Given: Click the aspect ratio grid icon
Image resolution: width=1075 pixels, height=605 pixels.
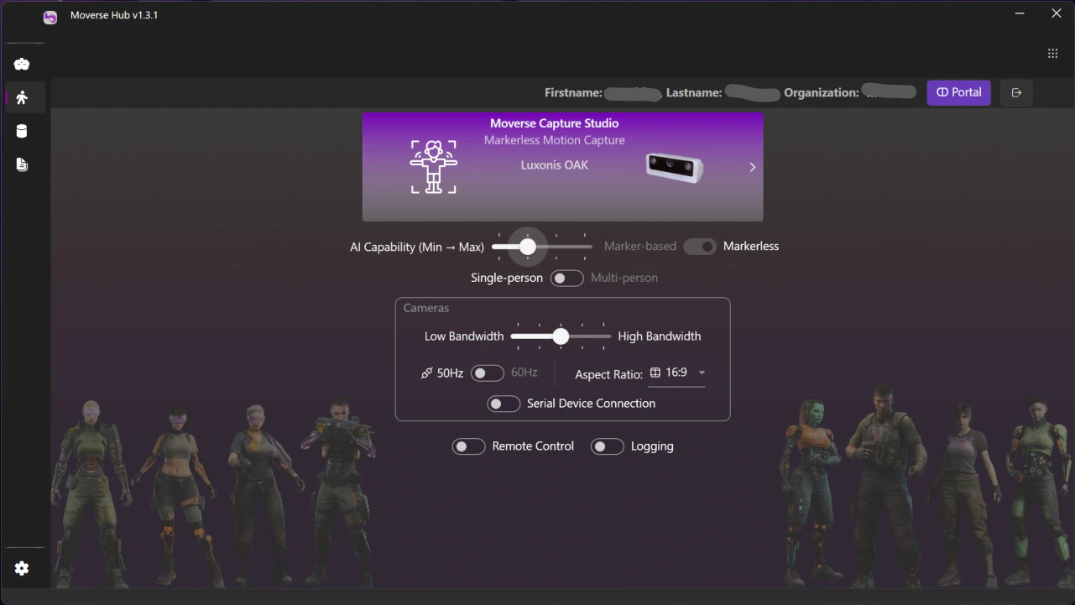Looking at the screenshot, I should point(655,373).
